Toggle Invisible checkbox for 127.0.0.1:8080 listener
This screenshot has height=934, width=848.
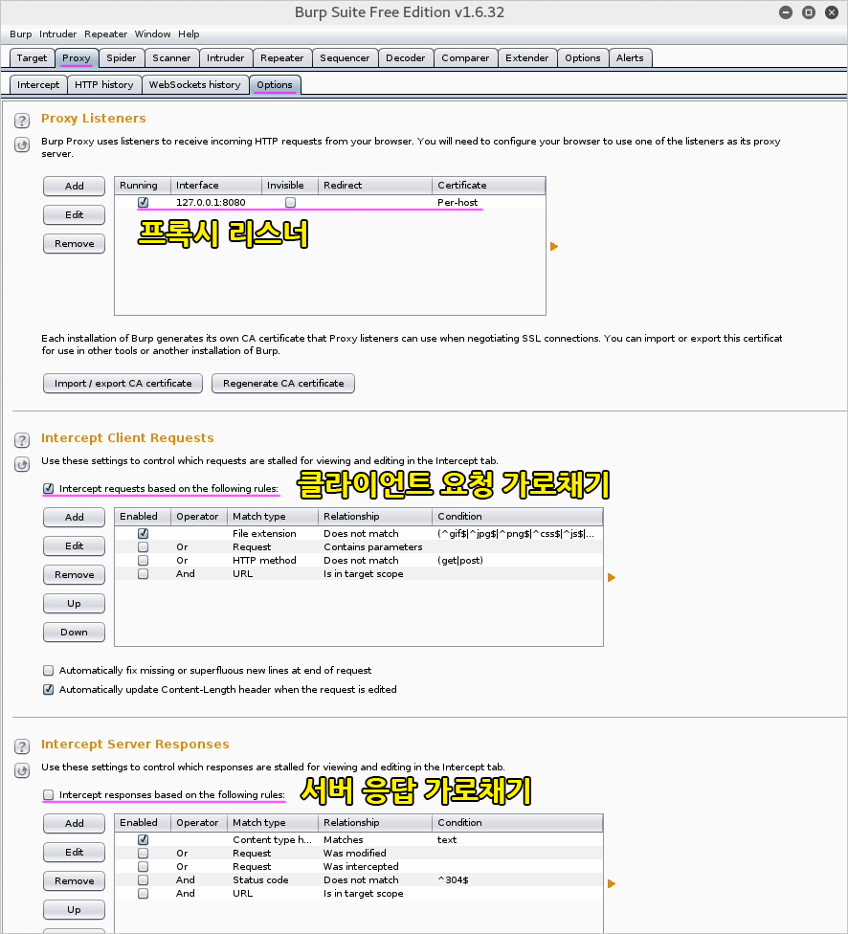(x=290, y=203)
